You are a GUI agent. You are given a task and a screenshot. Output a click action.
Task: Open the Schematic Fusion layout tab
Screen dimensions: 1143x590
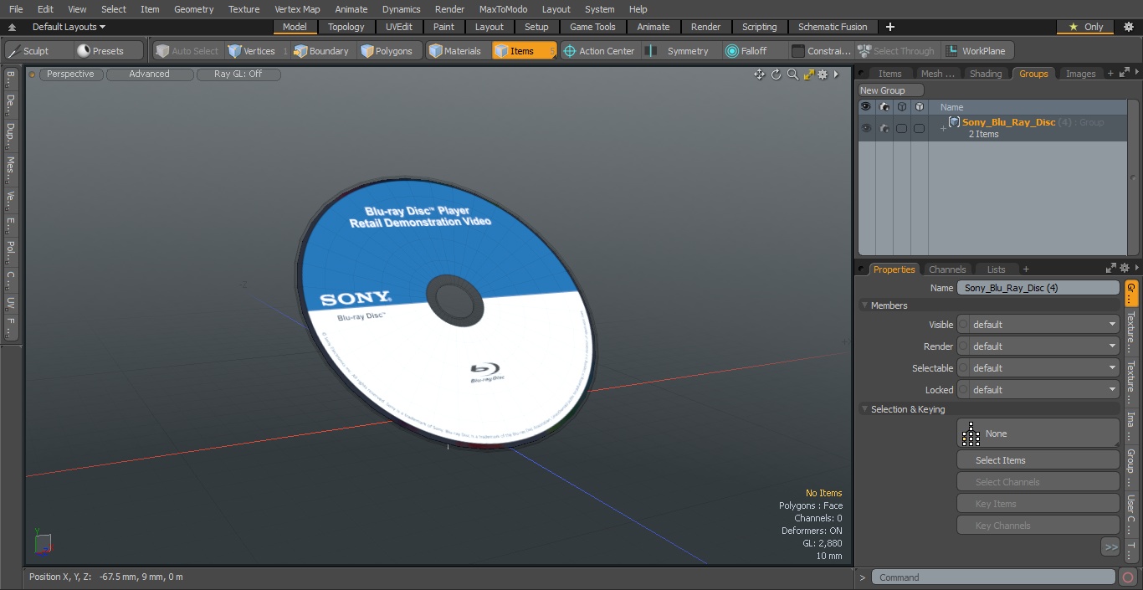coord(833,27)
